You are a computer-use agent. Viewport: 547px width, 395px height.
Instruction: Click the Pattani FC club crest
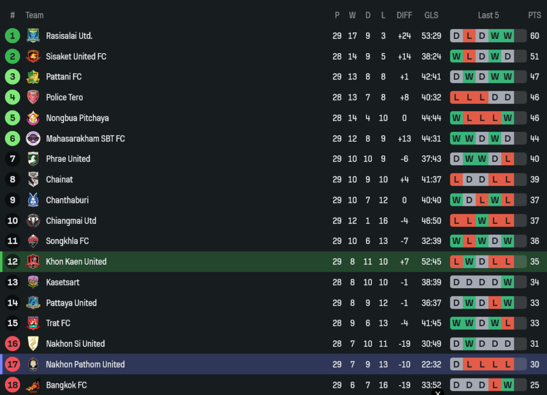point(33,77)
